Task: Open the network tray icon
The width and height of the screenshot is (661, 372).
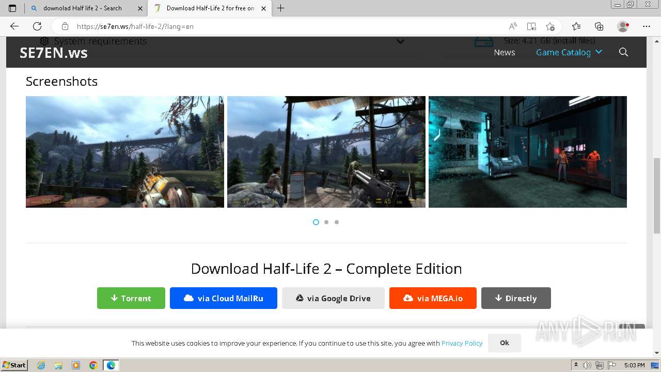Action: pyautogui.click(x=600, y=365)
